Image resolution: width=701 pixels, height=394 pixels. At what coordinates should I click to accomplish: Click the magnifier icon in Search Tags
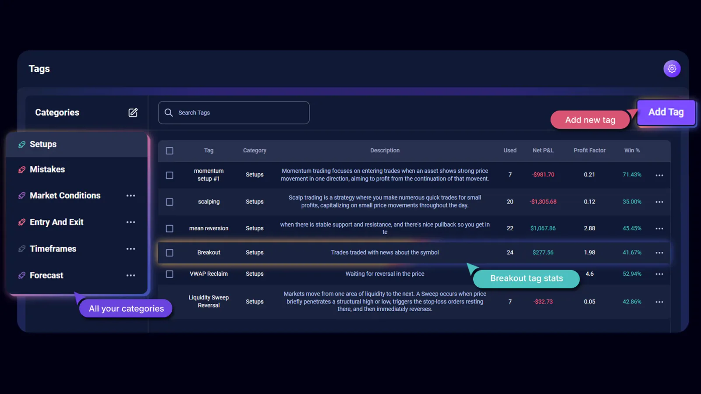(169, 113)
